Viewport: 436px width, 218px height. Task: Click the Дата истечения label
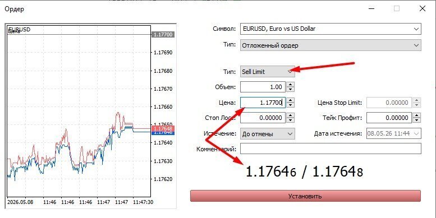point(338,133)
